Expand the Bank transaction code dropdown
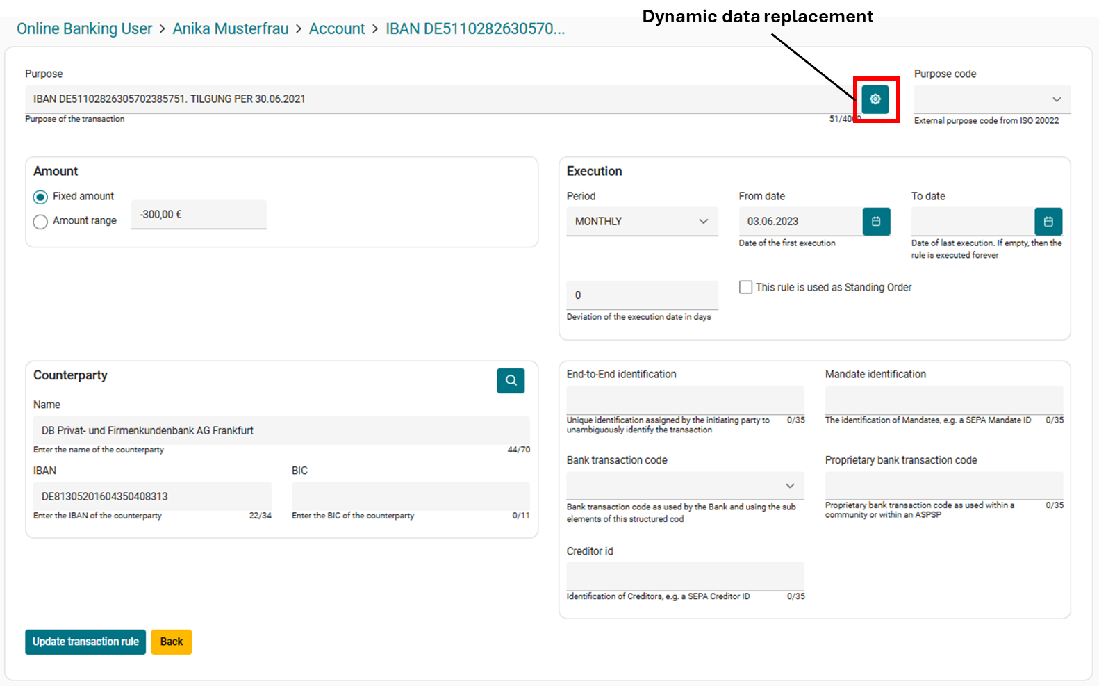This screenshot has width=1099, height=686. coord(684,486)
